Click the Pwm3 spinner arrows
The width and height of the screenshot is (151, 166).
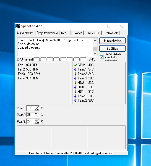pos(37,121)
